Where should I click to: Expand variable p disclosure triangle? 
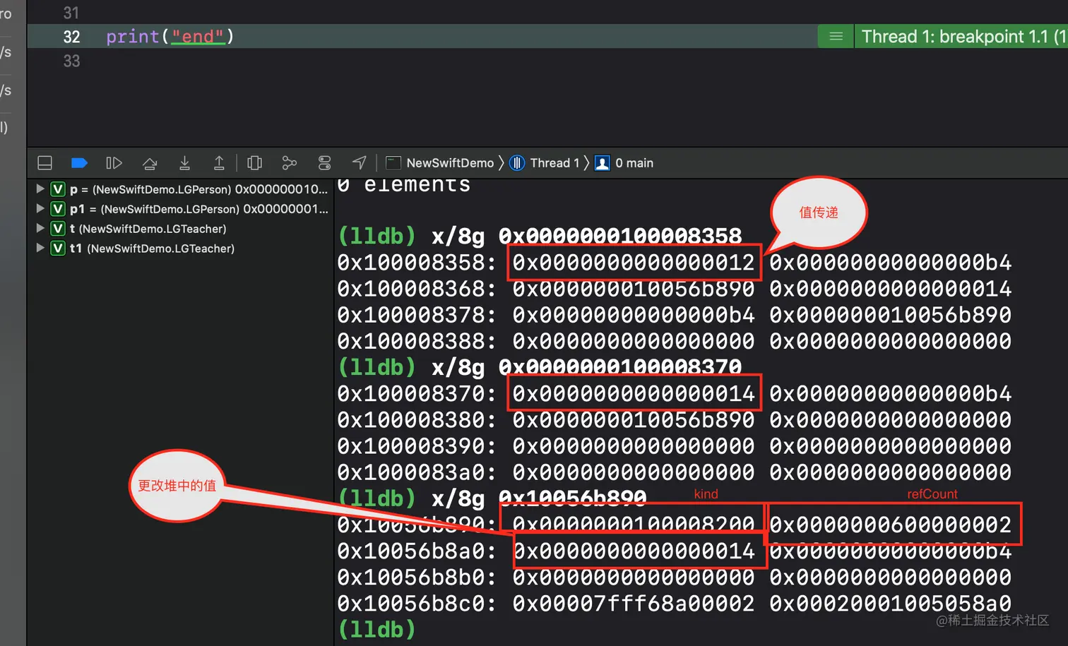(x=40, y=189)
